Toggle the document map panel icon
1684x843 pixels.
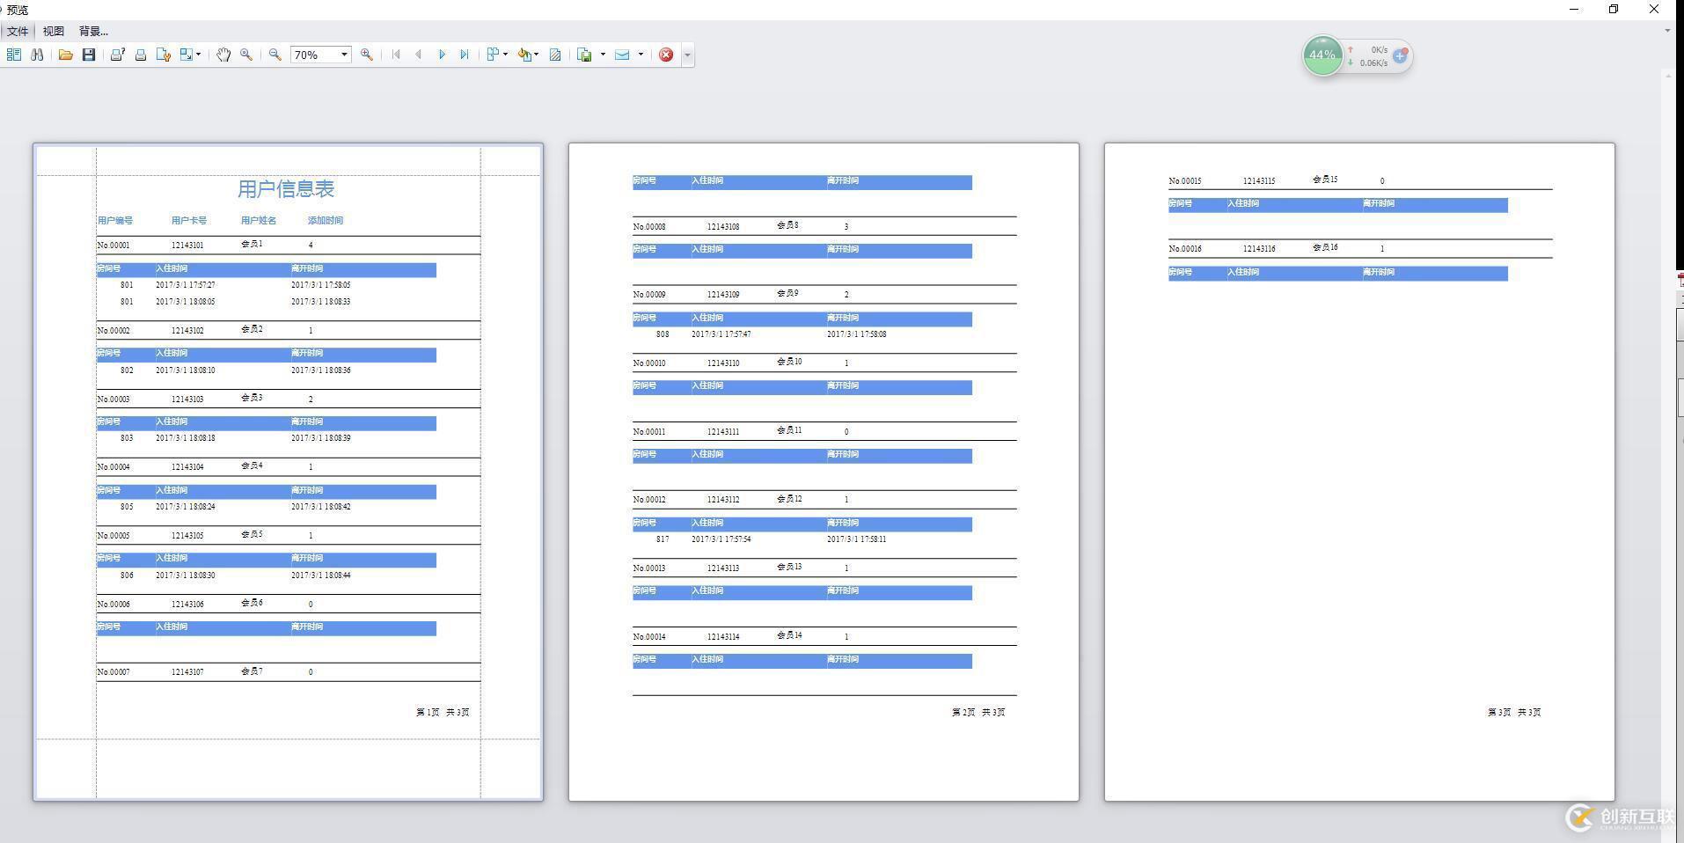point(14,55)
